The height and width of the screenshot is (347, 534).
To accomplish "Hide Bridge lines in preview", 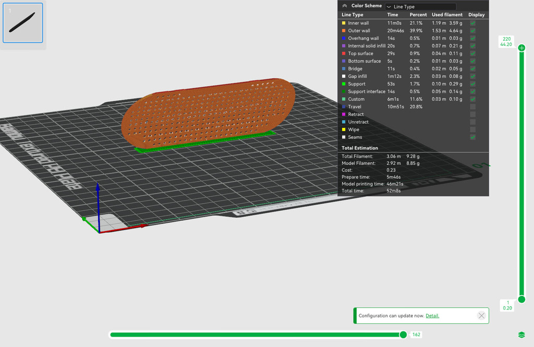I will point(472,69).
